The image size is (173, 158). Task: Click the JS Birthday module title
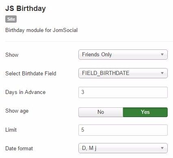point(26,9)
